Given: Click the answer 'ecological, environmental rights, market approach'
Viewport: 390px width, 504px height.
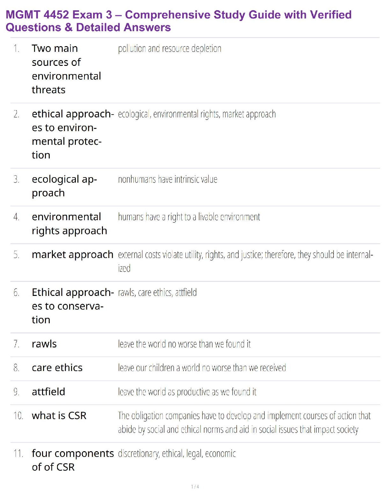Looking at the screenshot, I should 197,114.
